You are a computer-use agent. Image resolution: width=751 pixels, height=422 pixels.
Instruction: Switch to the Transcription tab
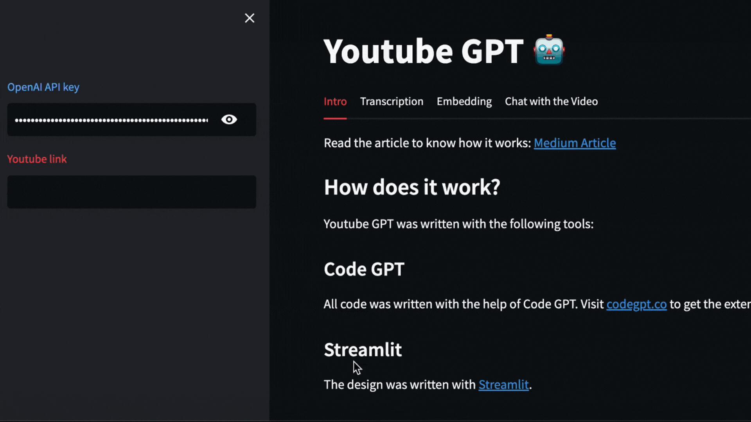[x=392, y=102]
